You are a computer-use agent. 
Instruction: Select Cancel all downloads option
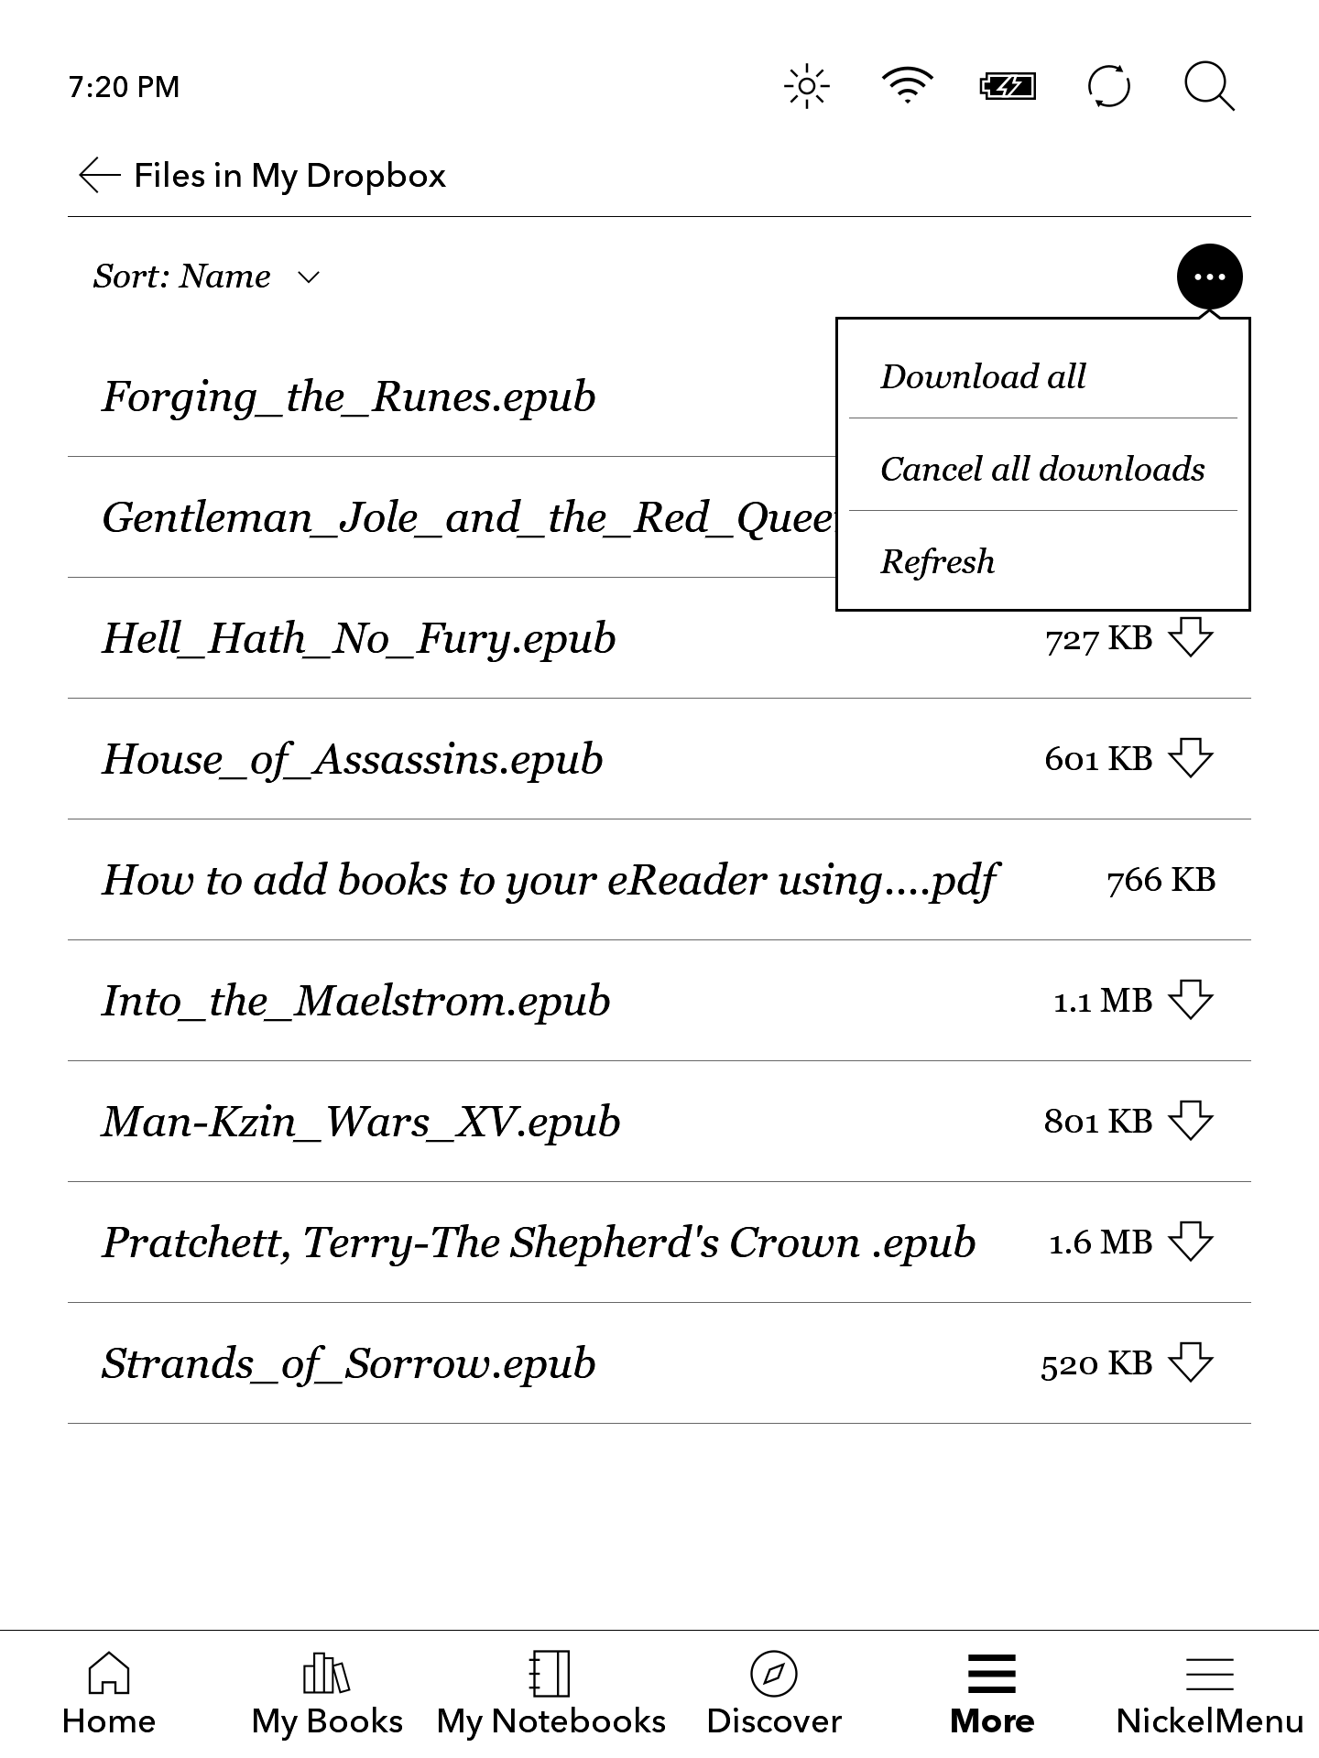(x=1042, y=469)
